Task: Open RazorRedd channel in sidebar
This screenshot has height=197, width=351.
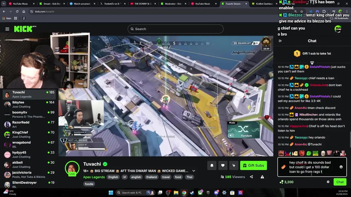Action: pyautogui.click(x=29, y=124)
